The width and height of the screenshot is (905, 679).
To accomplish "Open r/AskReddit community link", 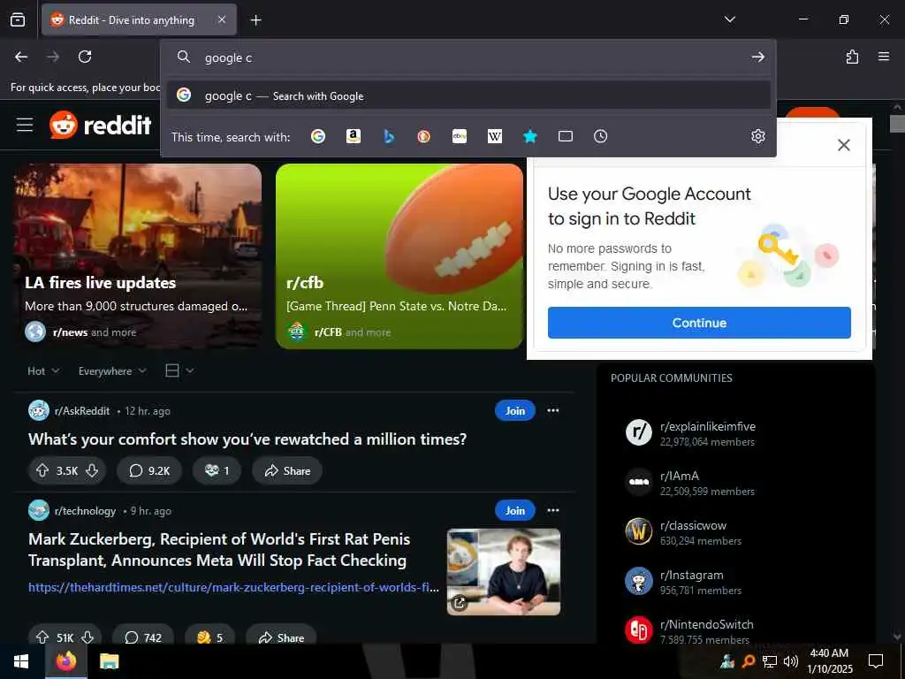I will (82, 411).
